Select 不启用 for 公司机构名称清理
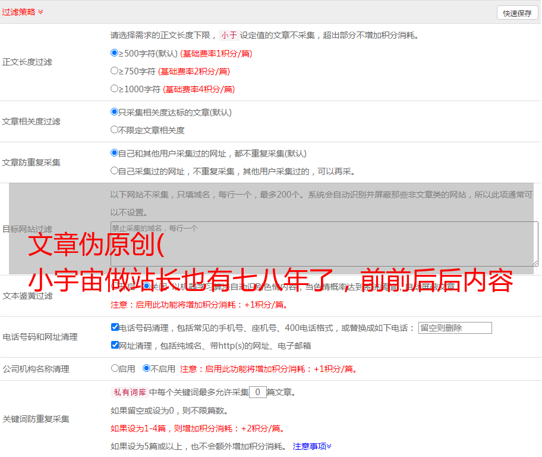 [x=147, y=368]
